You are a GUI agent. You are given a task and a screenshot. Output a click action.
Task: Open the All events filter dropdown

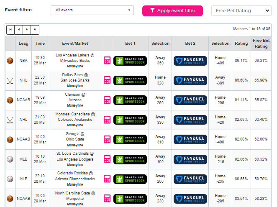pos(92,10)
